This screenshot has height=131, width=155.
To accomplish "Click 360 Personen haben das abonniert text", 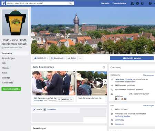I will [x=129, y=90].
